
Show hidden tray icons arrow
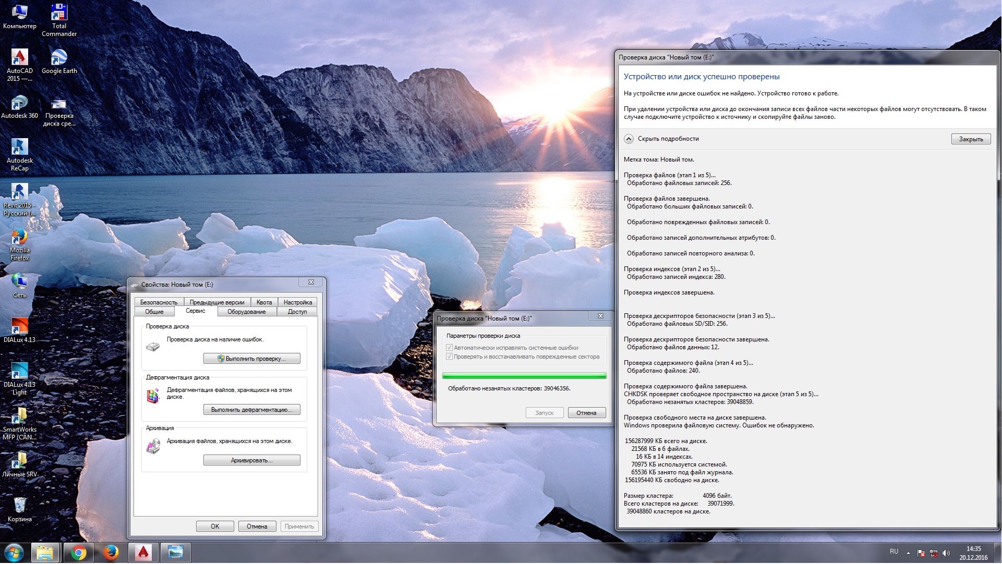[908, 553]
